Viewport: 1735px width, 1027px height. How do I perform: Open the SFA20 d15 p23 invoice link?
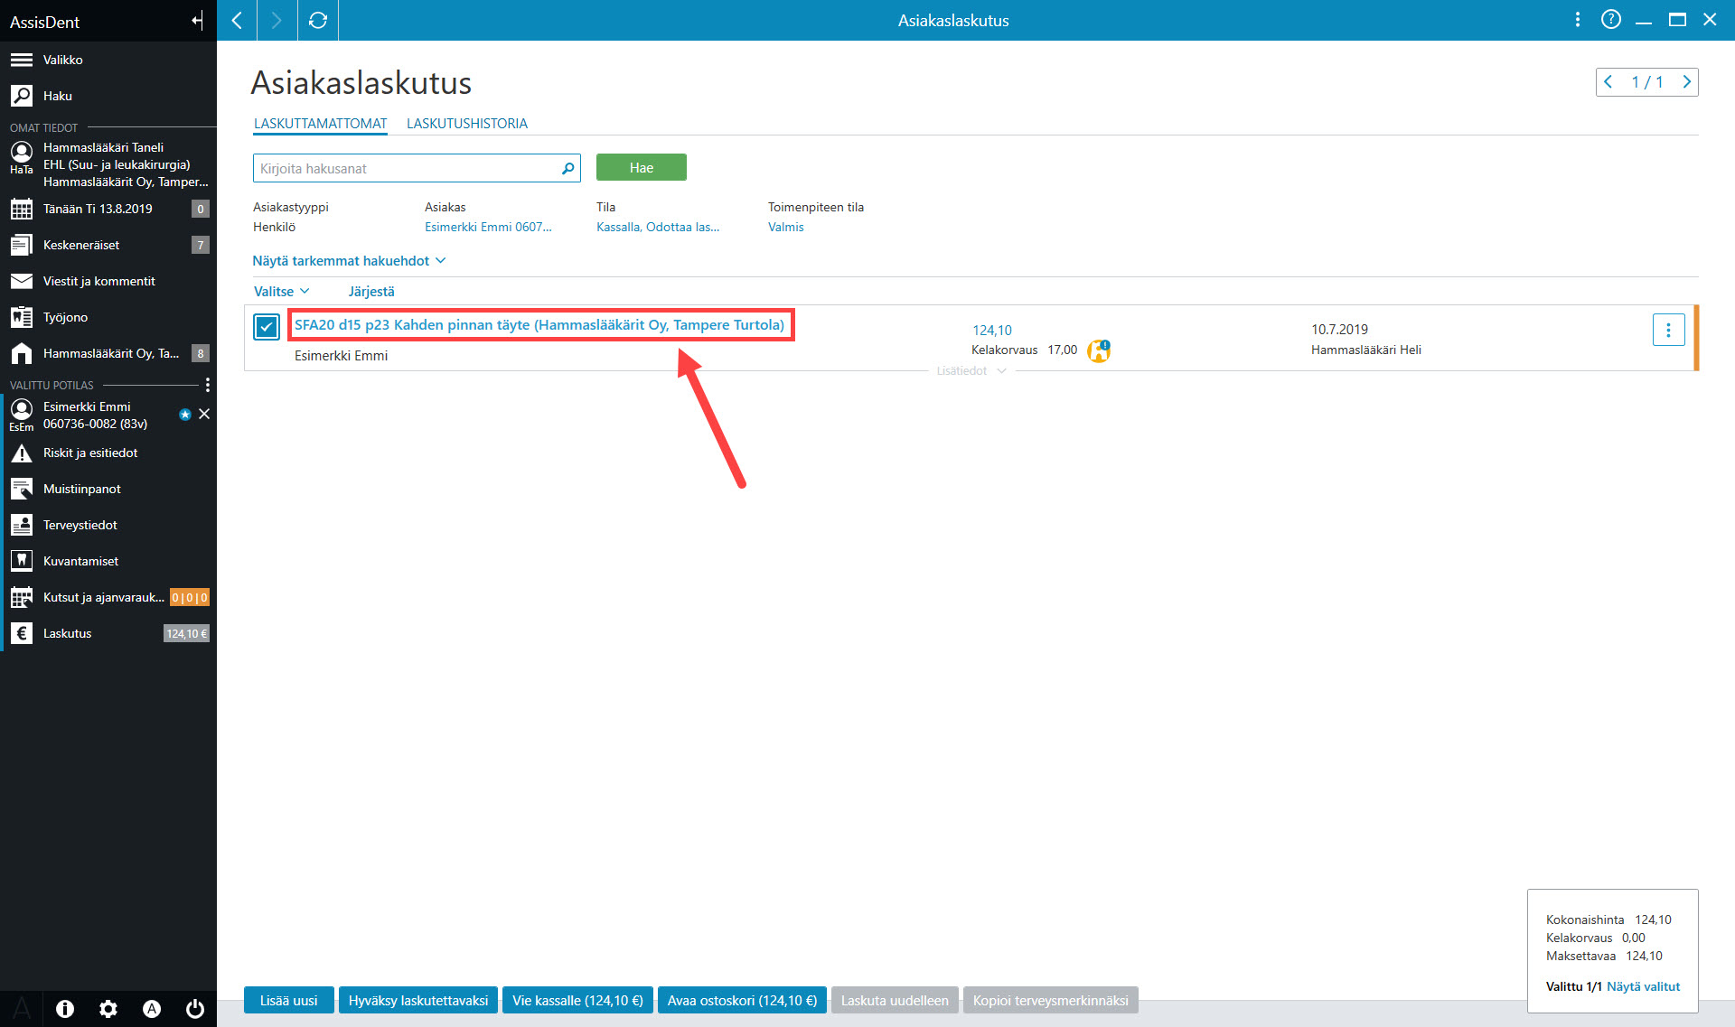pos(539,324)
